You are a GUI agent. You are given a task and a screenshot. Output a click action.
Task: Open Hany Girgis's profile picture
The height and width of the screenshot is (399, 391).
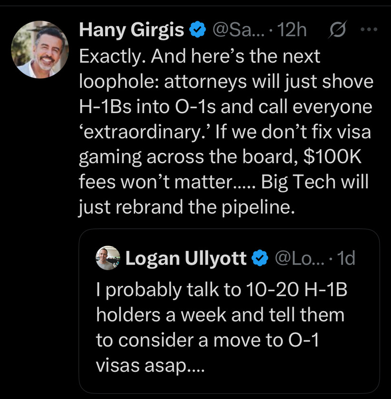(x=39, y=50)
